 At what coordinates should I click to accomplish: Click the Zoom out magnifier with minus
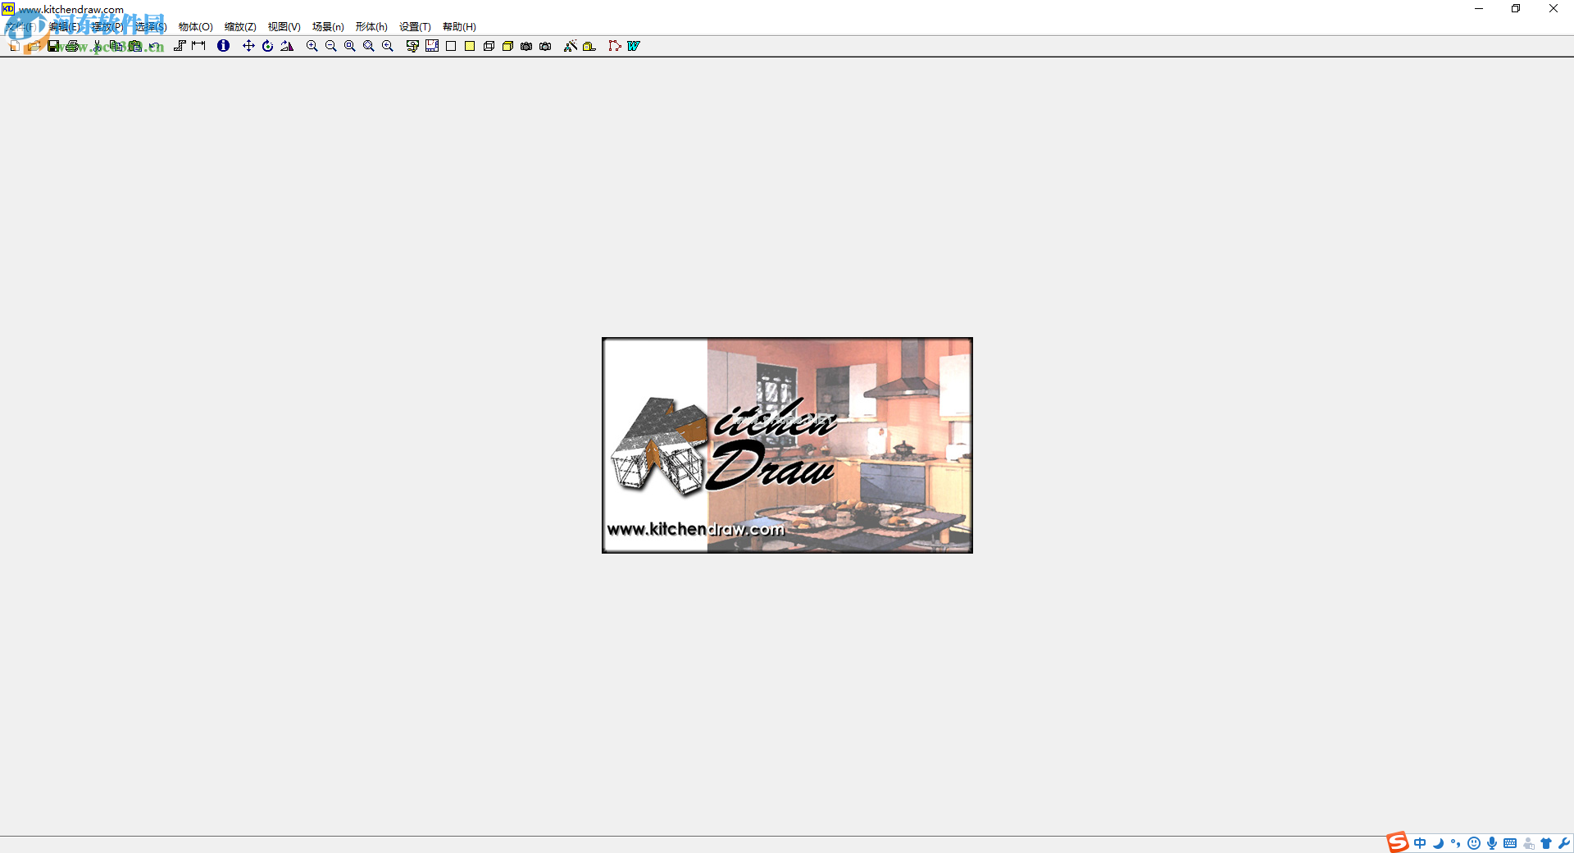click(330, 46)
